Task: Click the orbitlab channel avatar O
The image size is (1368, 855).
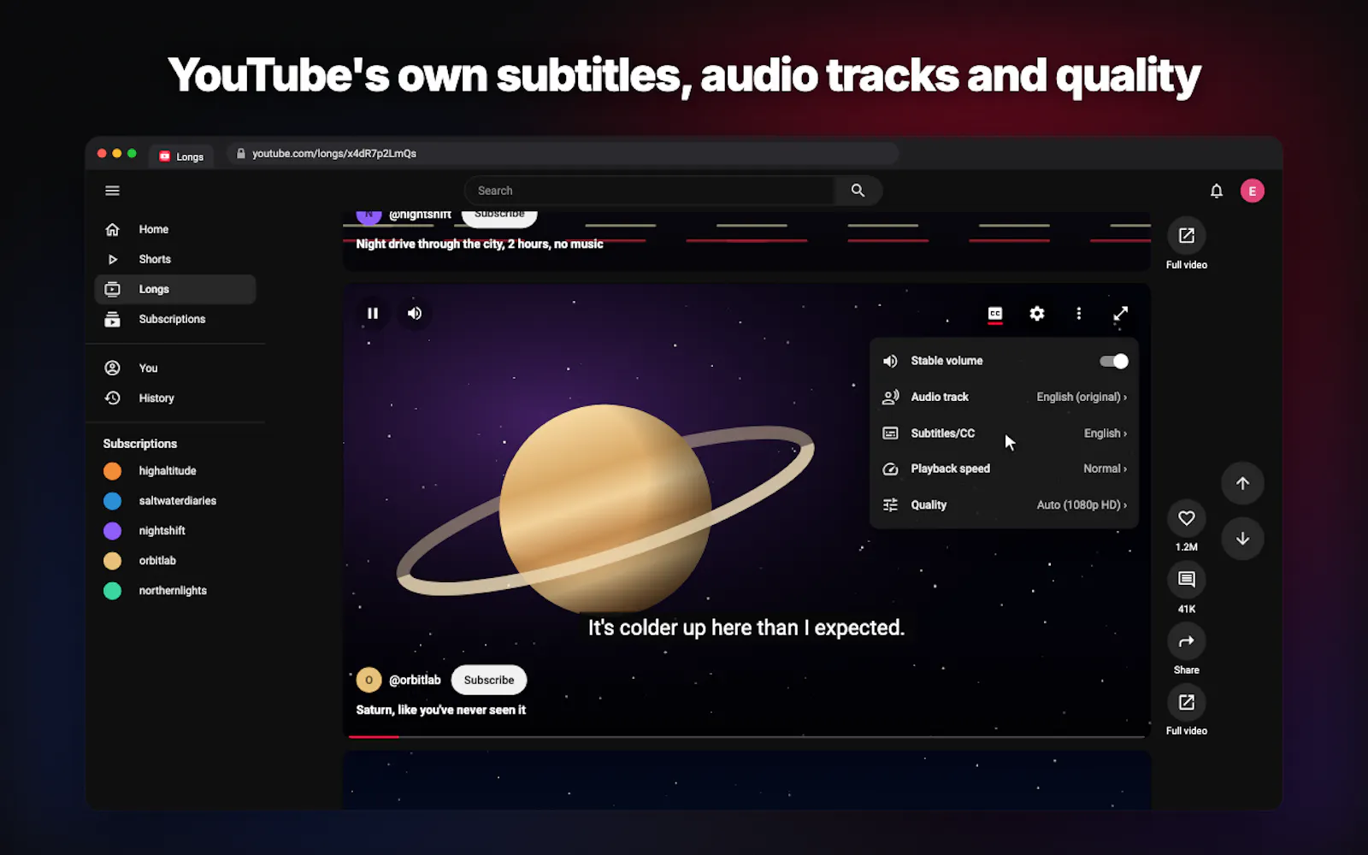Action: pos(369,680)
